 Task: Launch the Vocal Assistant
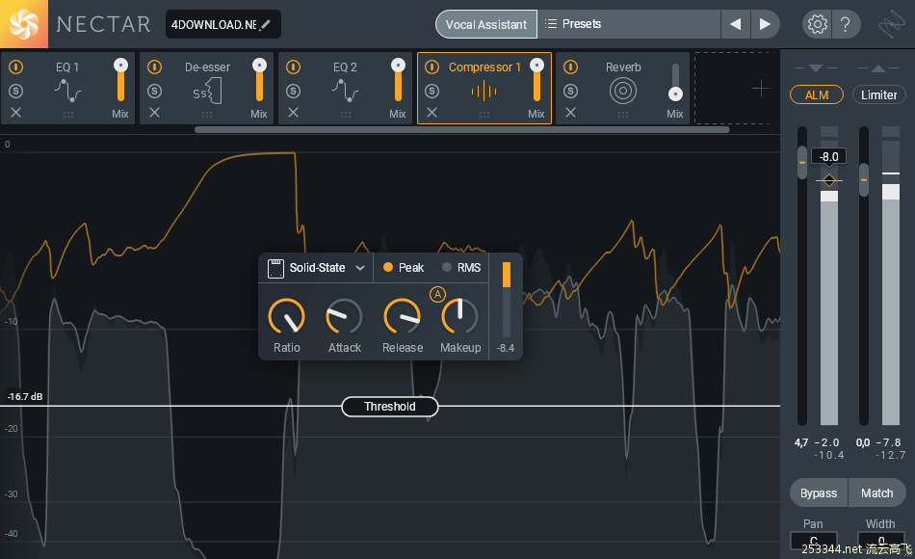click(486, 24)
